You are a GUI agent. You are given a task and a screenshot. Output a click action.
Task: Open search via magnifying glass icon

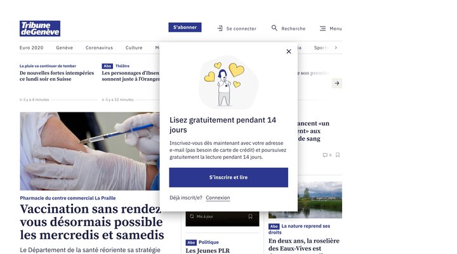pyautogui.click(x=274, y=28)
